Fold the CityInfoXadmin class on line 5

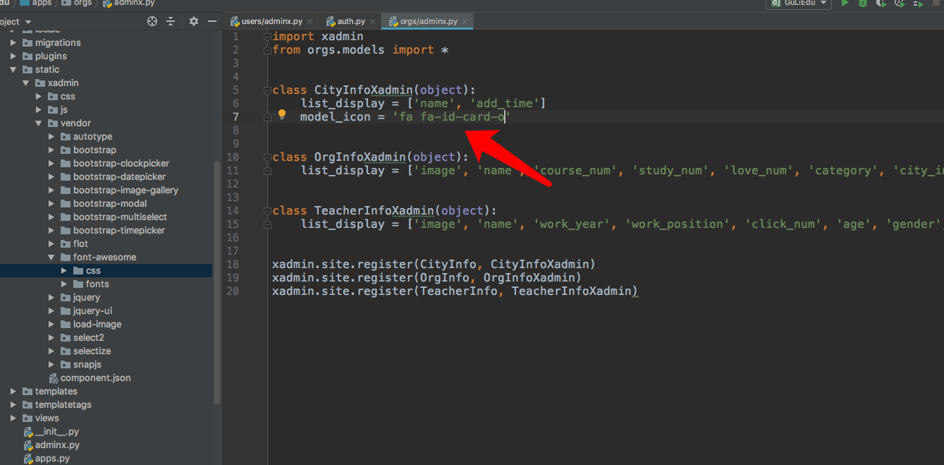pos(267,90)
